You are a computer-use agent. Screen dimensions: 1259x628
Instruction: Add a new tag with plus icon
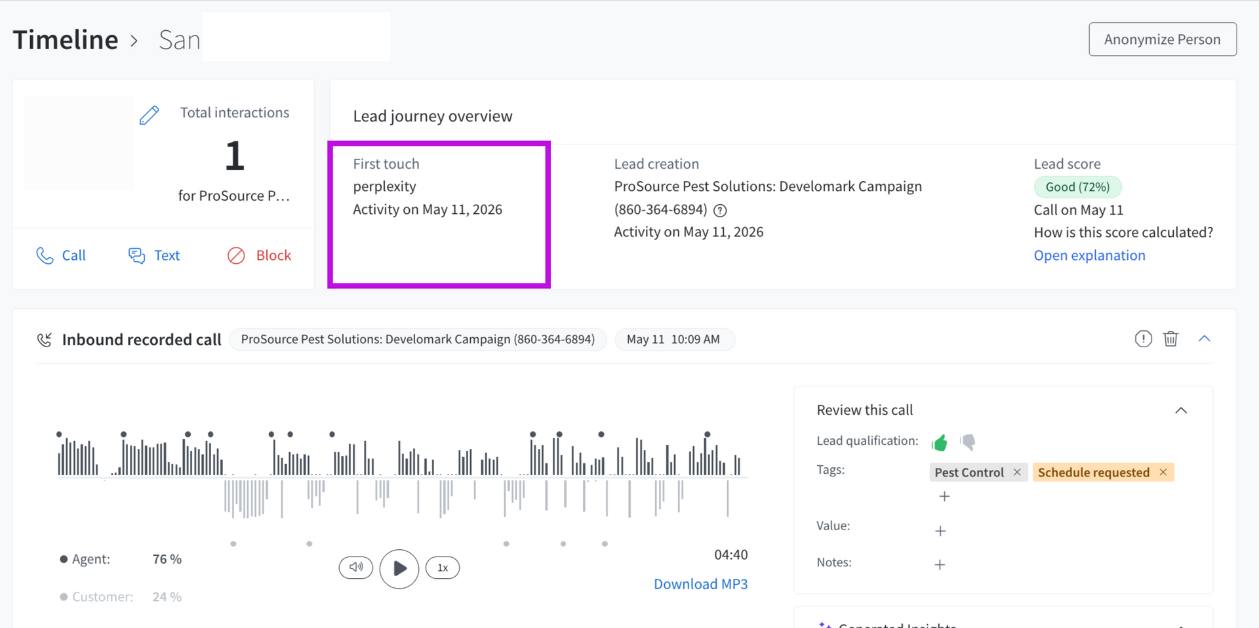(x=944, y=496)
